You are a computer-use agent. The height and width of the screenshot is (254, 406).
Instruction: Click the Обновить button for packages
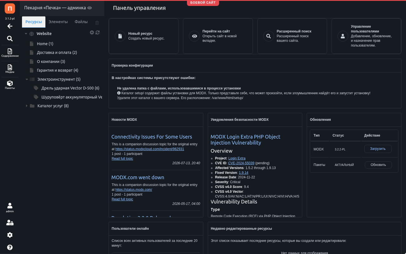coord(378,165)
